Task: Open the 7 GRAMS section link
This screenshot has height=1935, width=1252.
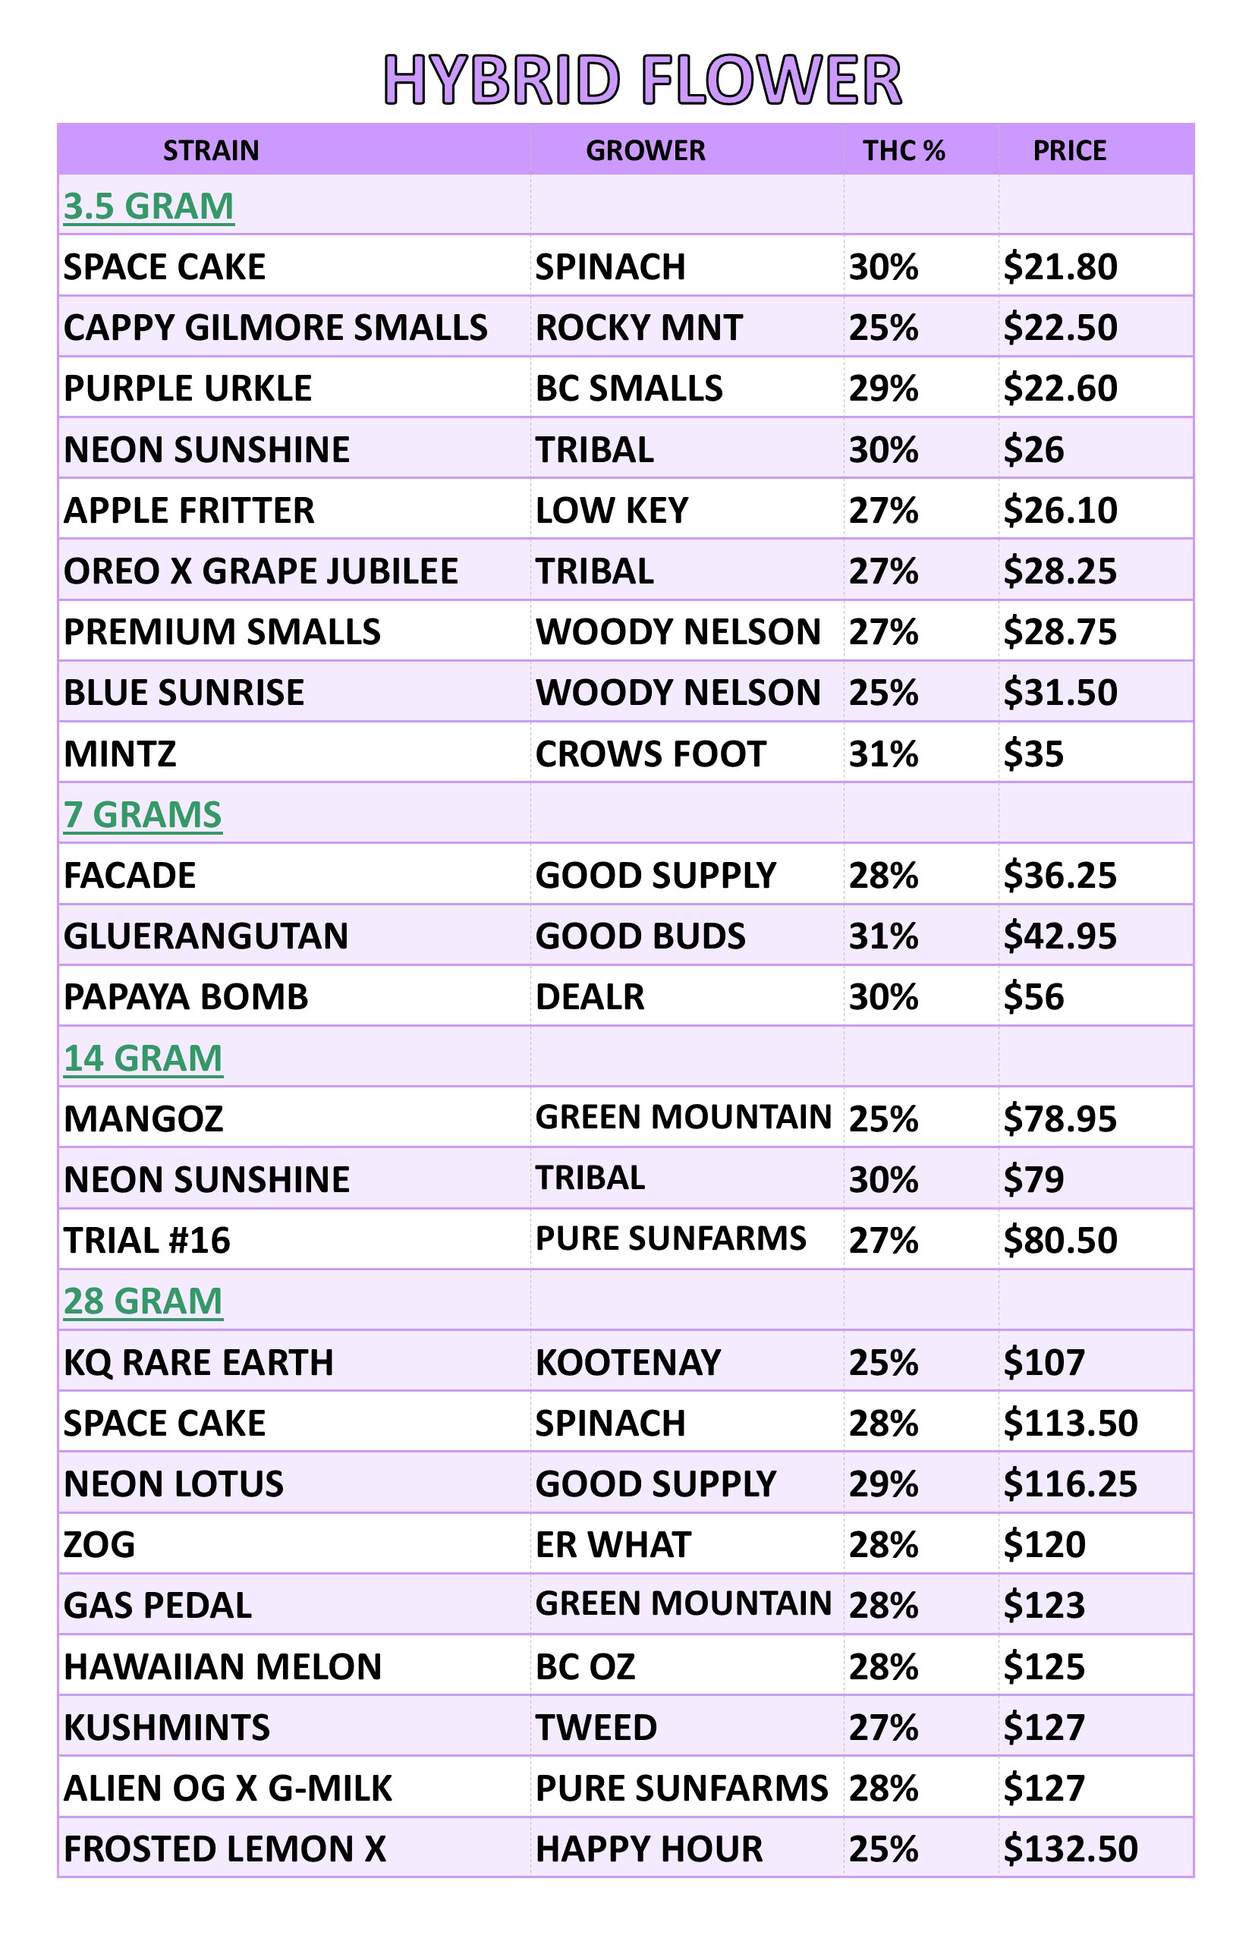Action: pos(143,815)
